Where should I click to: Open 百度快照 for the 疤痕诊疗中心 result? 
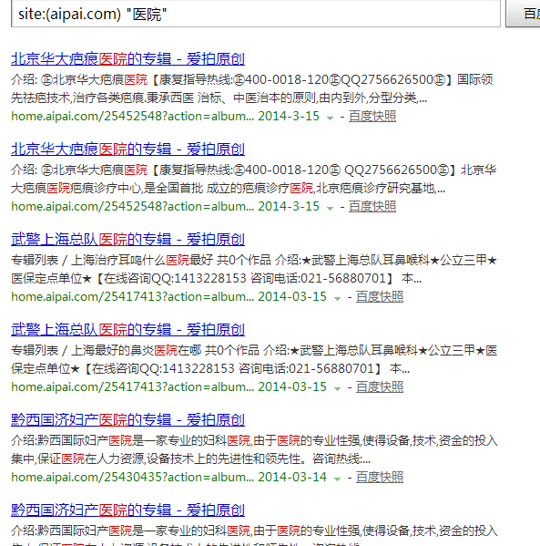[x=372, y=207]
